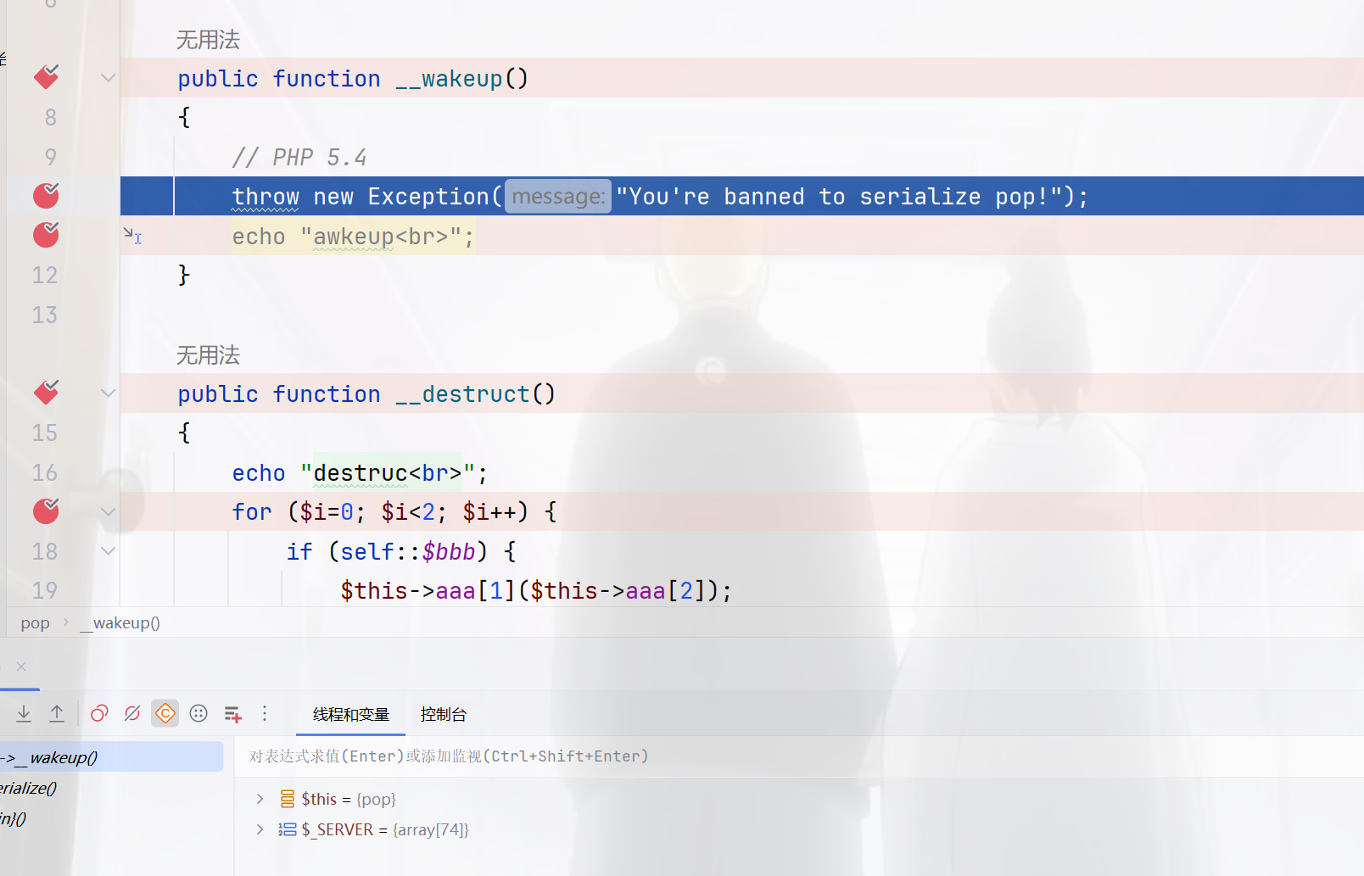Toggle breakpoint on the for loop line
This screenshot has height=876, width=1364.
coord(46,511)
